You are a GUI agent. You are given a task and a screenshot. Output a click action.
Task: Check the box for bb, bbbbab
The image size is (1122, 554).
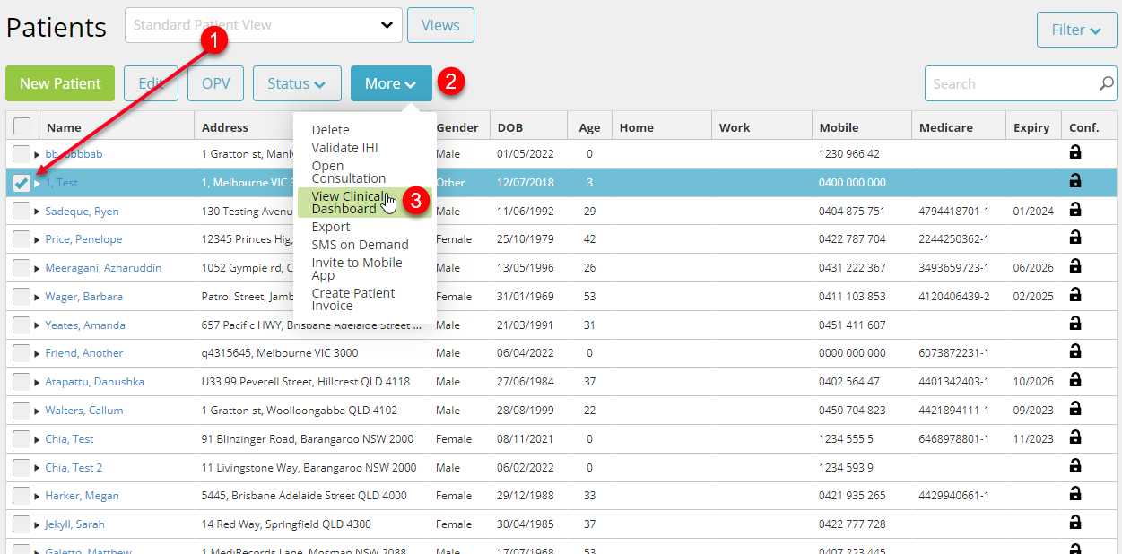22,154
